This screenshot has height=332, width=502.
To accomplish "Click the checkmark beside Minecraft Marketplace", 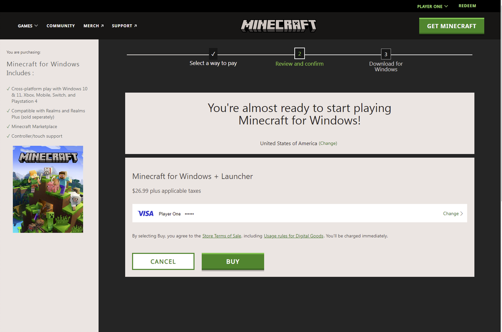I will click(x=8, y=126).
